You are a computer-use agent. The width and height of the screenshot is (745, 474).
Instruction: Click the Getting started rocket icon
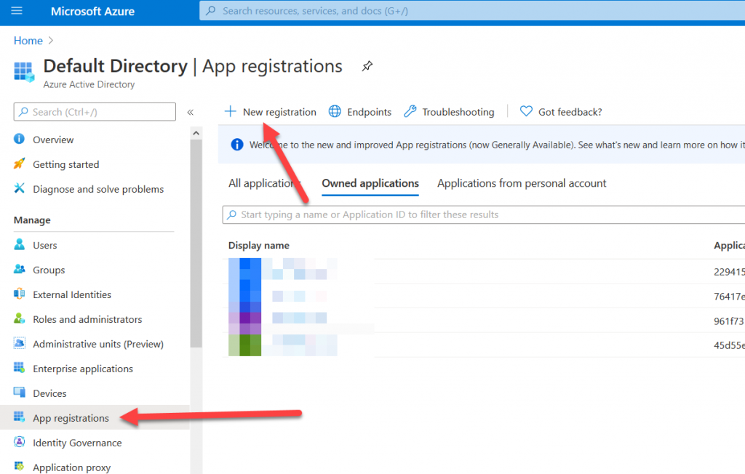coord(20,164)
